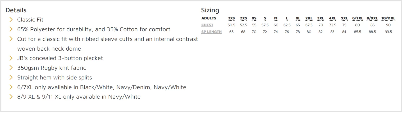The width and height of the screenshot is (402, 113).
Task: Click the 3XL size header
Action: click(x=321, y=18)
